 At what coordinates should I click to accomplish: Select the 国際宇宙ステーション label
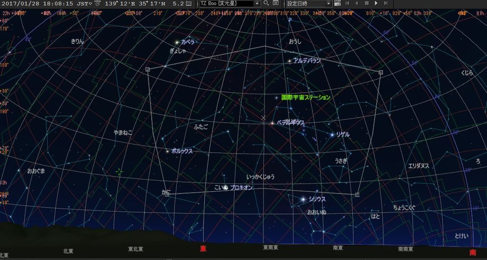point(306,97)
